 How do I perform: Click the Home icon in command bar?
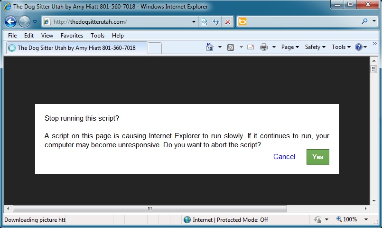point(210,47)
